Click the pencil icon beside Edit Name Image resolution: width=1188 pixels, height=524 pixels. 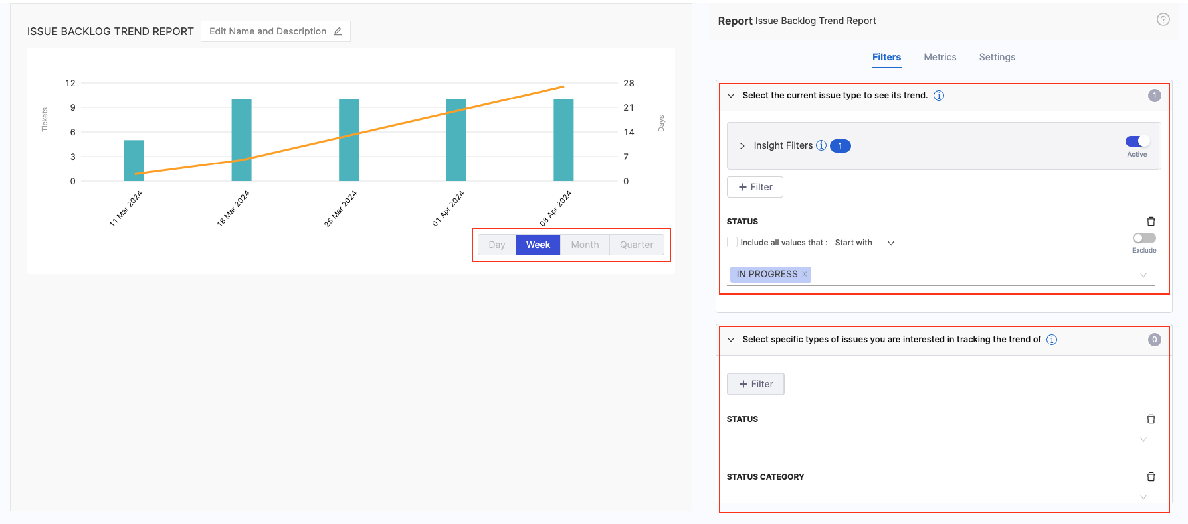338,31
